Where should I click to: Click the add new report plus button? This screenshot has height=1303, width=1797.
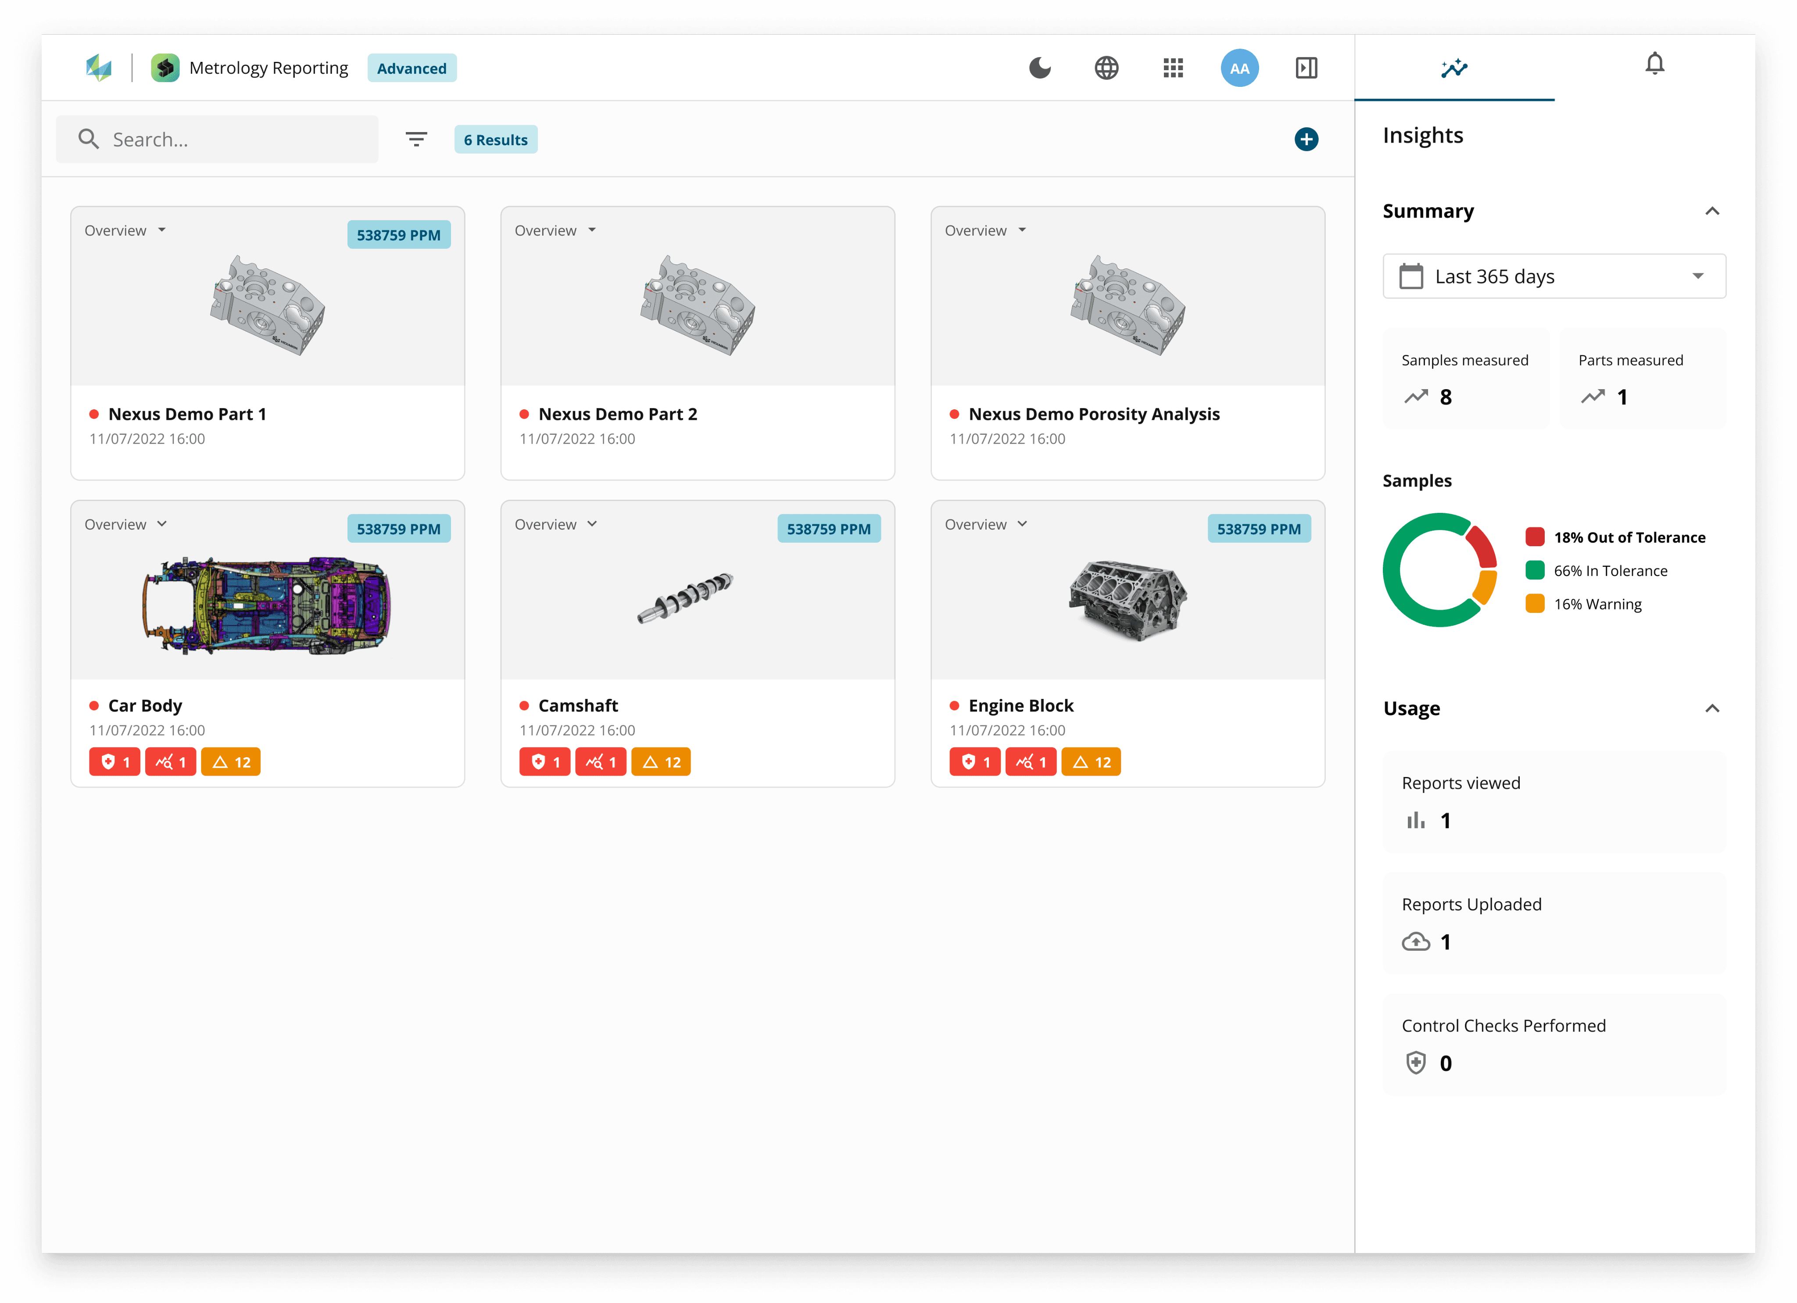[1306, 140]
